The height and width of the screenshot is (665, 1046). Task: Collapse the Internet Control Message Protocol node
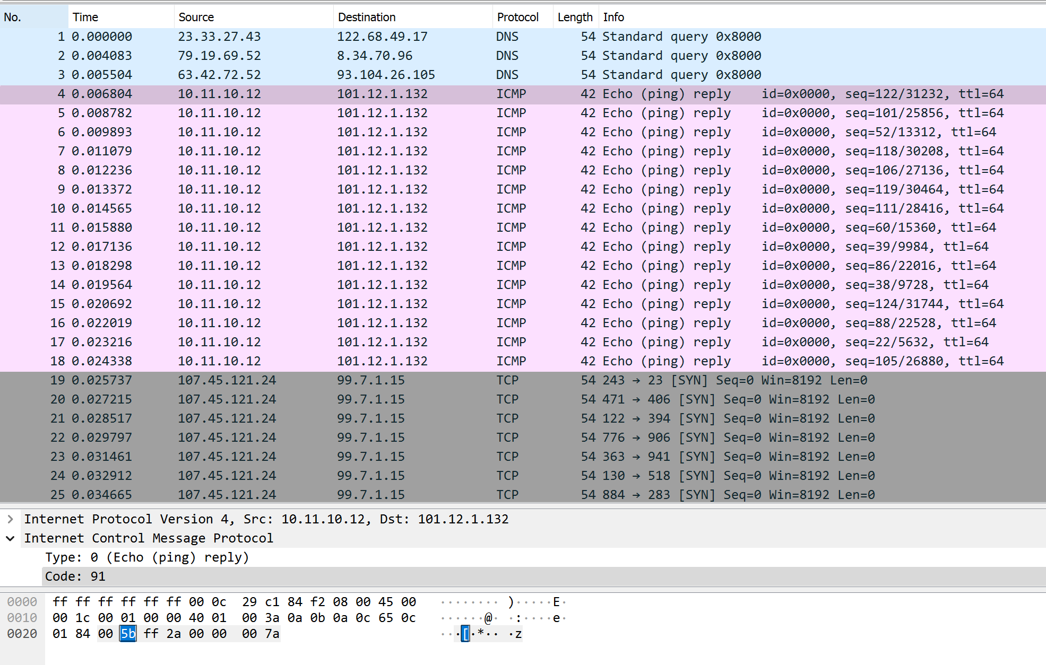pos(10,538)
